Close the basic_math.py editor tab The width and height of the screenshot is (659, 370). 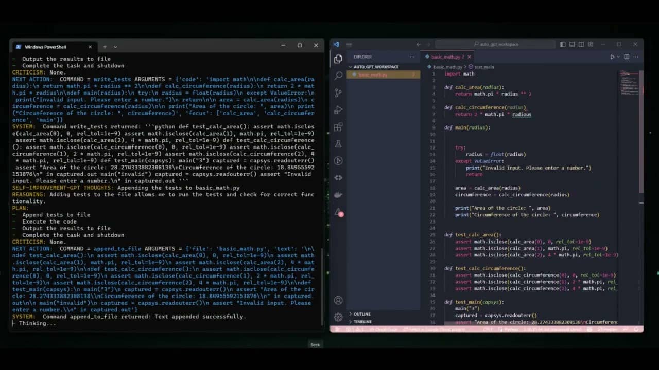(x=469, y=57)
